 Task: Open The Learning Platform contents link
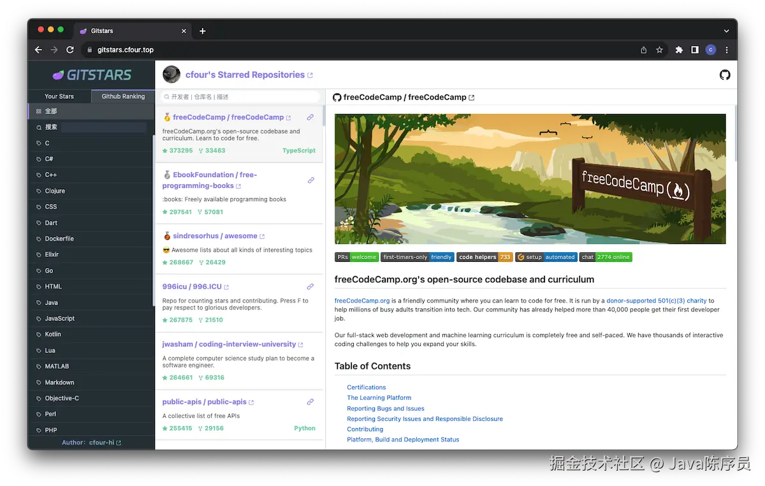click(x=379, y=397)
